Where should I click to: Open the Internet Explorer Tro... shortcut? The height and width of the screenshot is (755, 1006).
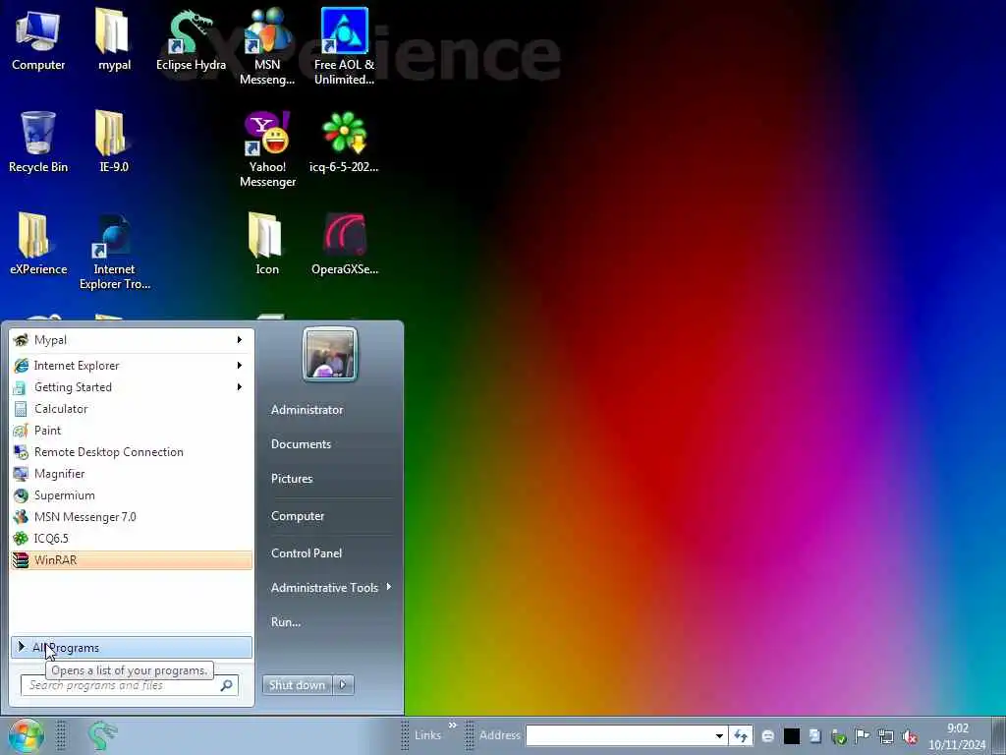[x=114, y=251]
